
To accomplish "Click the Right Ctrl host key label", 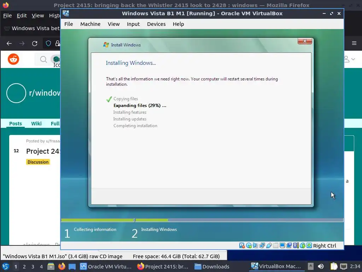I will (x=325, y=246).
